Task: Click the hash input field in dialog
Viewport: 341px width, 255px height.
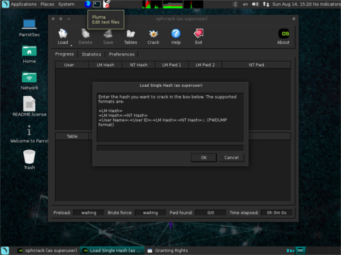Action: [170, 148]
